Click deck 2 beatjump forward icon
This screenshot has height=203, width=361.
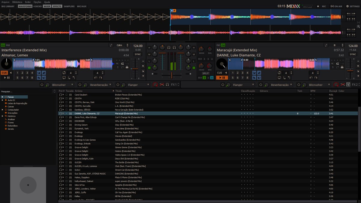tap(316, 78)
